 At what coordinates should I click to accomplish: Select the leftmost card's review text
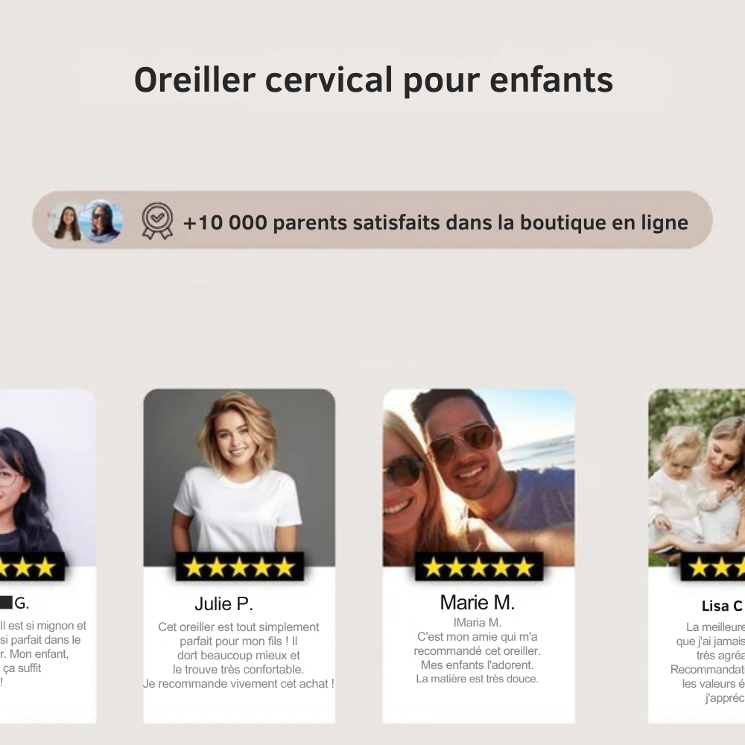click(x=43, y=654)
